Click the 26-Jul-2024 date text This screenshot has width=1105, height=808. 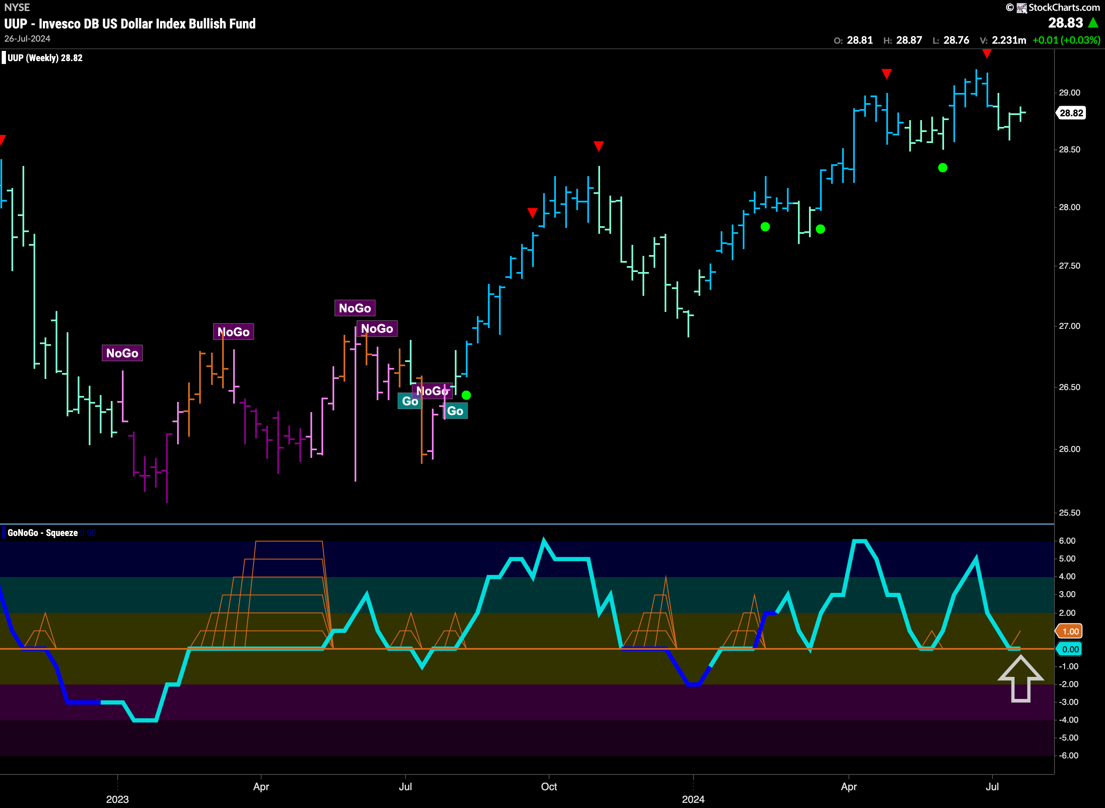(x=28, y=39)
